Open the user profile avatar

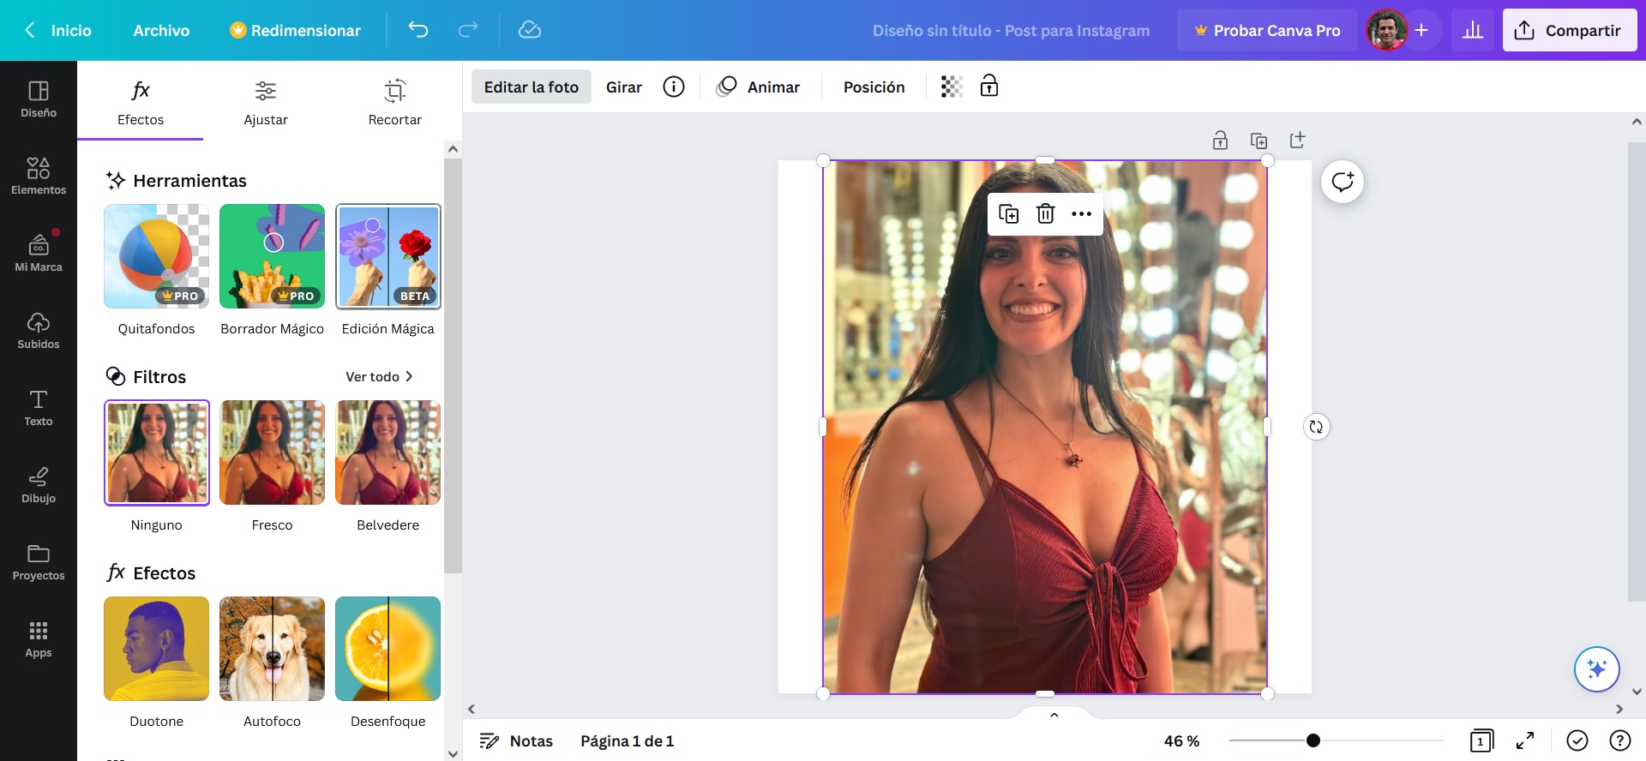(1386, 30)
